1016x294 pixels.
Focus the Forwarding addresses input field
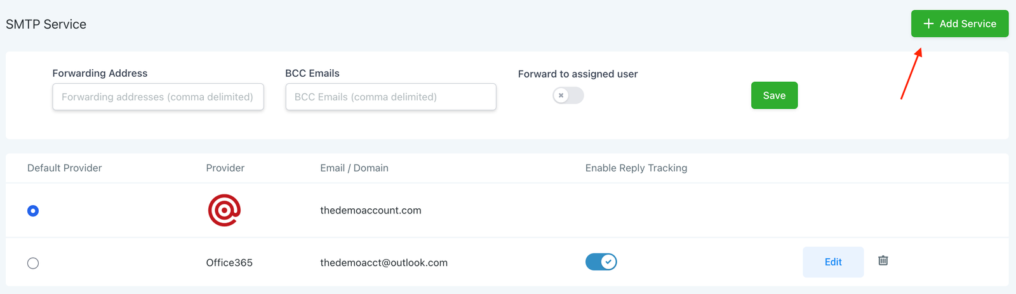tap(157, 97)
